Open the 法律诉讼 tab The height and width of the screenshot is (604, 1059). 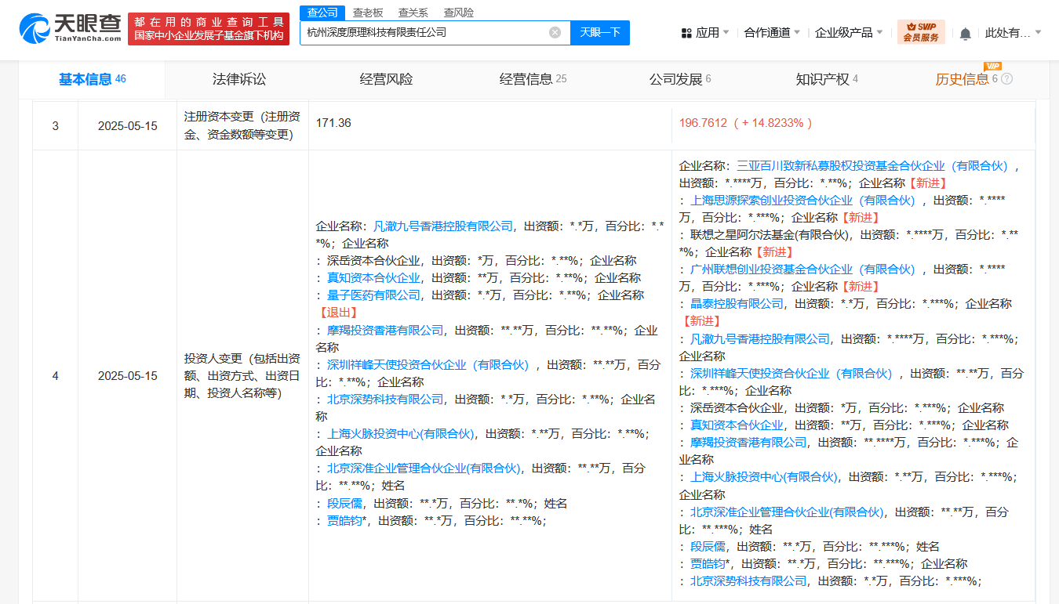239,79
